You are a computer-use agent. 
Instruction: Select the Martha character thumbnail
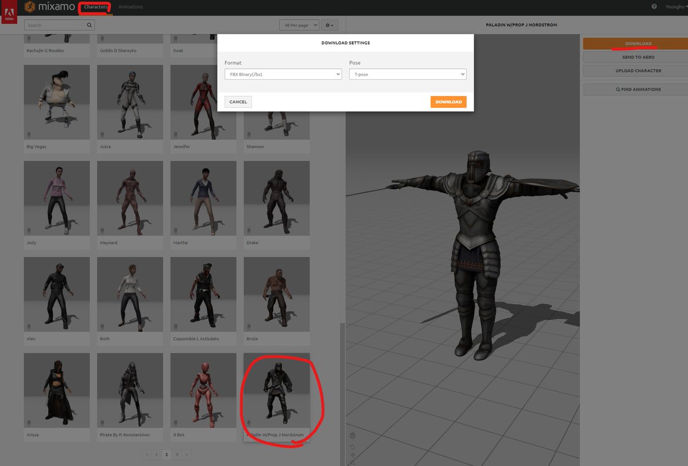click(204, 198)
